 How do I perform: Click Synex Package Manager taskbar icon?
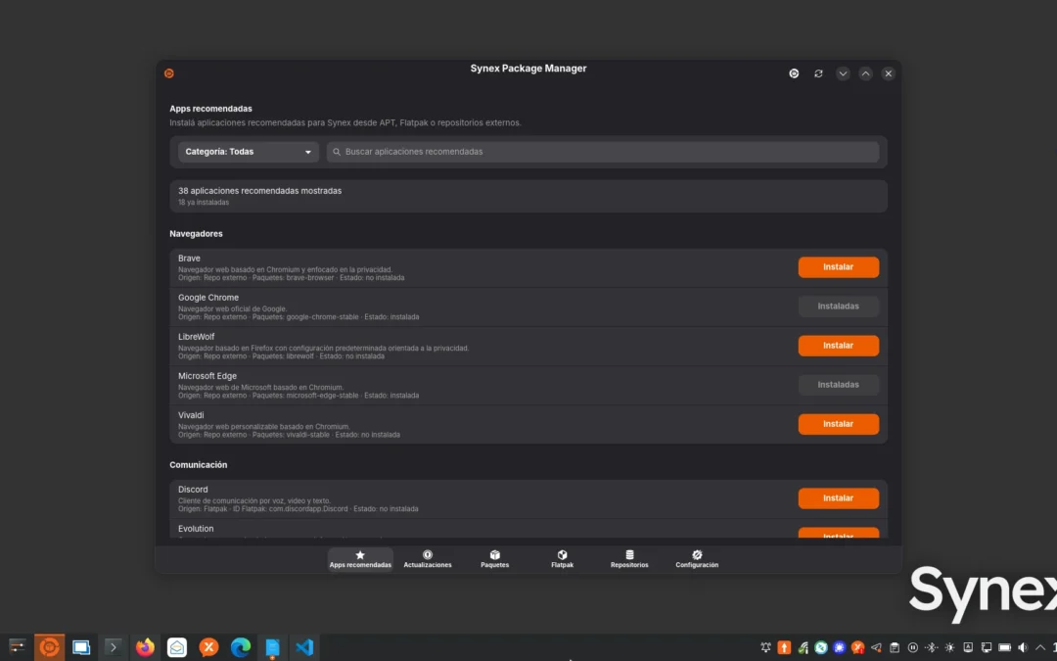tap(49, 647)
